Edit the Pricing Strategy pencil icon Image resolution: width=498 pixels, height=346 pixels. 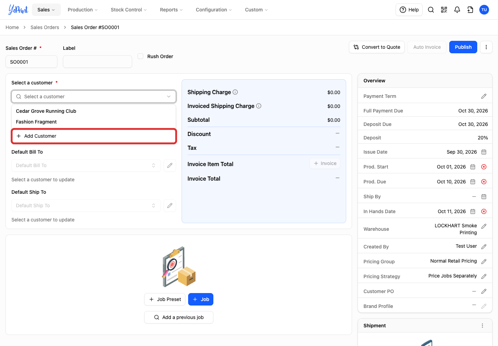484,276
